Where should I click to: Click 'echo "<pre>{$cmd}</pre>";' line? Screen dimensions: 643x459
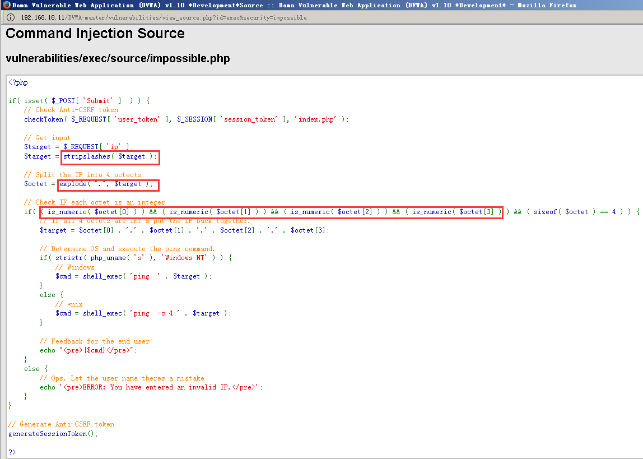tap(88, 350)
